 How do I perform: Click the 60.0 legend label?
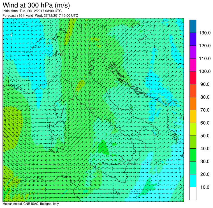point(205,123)
